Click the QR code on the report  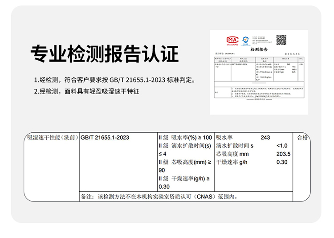click(281, 40)
